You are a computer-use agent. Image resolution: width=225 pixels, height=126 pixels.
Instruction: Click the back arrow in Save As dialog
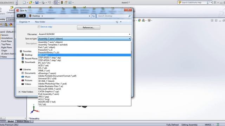[x=19, y=16]
